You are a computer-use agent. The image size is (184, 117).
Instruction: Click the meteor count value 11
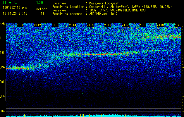coord(42,13)
